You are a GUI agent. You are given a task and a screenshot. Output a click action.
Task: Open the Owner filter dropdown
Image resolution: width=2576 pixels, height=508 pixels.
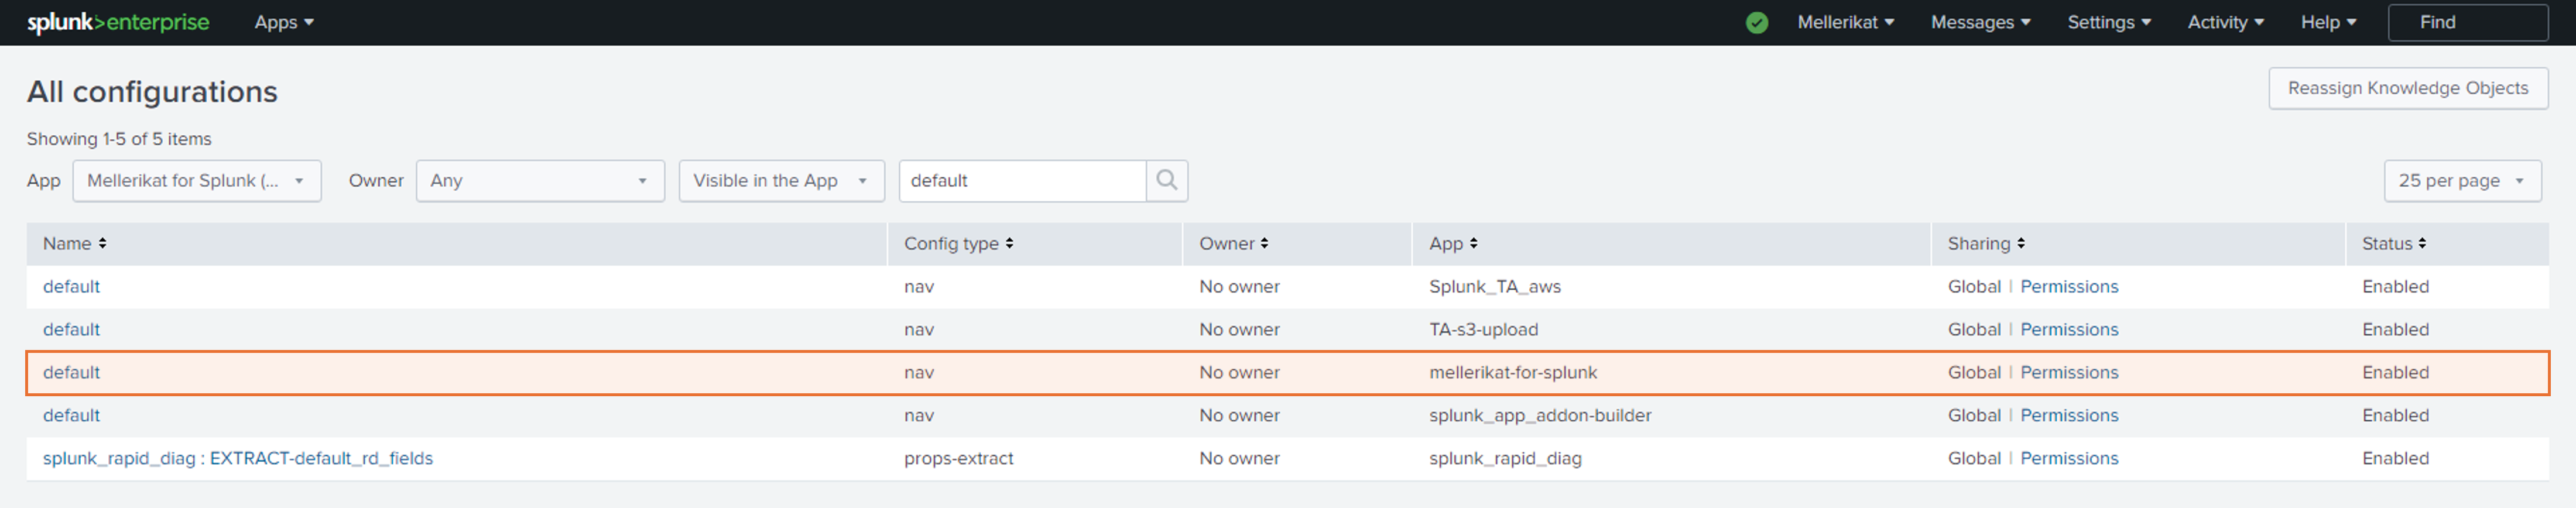click(x=540, y=181)
